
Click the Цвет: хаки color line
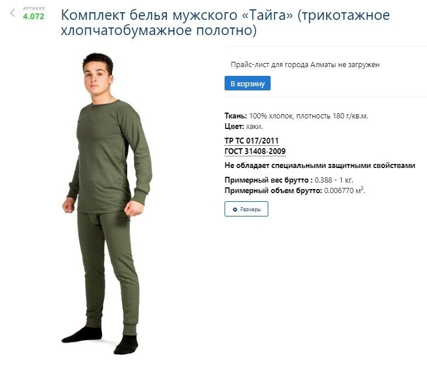coord(244,127)
